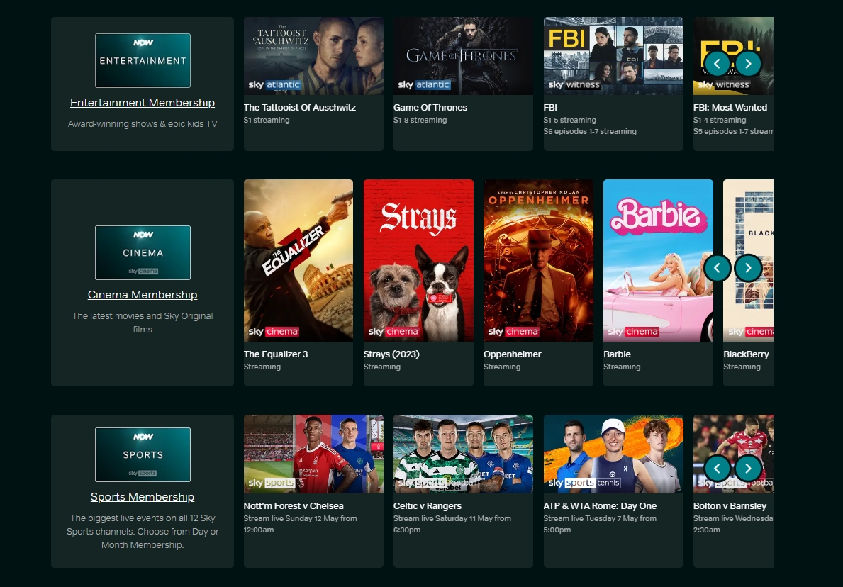Screen dimensions: 843x587
Task: Click 'BlackBerry' title text
Action: tap(747, 354)
